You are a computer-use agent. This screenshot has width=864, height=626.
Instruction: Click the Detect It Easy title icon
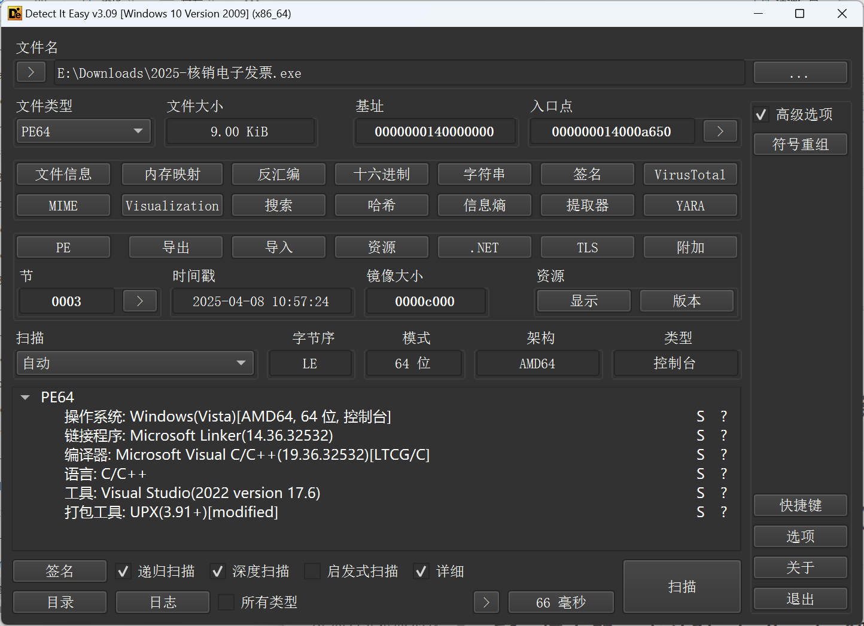pyautogui.click(x=14, y=13)
